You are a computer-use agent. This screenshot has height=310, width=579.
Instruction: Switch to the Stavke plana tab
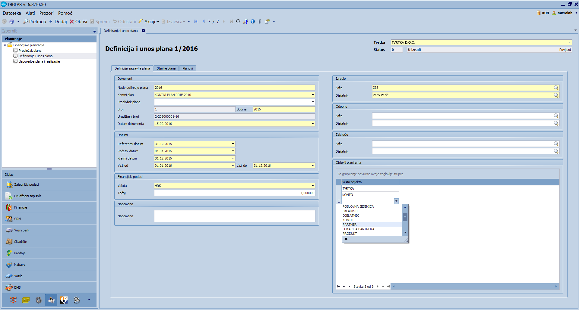click(166, 68)
